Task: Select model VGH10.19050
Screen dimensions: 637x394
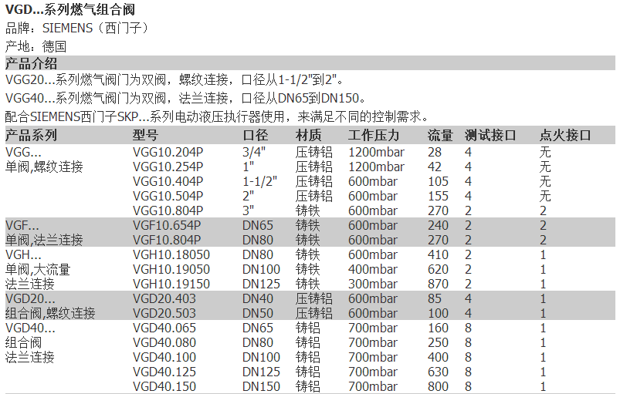Action: (171, 269)
